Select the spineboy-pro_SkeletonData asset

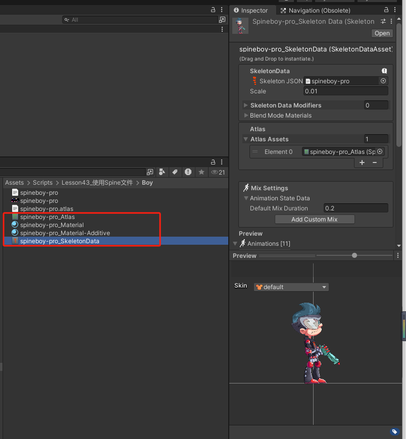click(x=116, y=241)
